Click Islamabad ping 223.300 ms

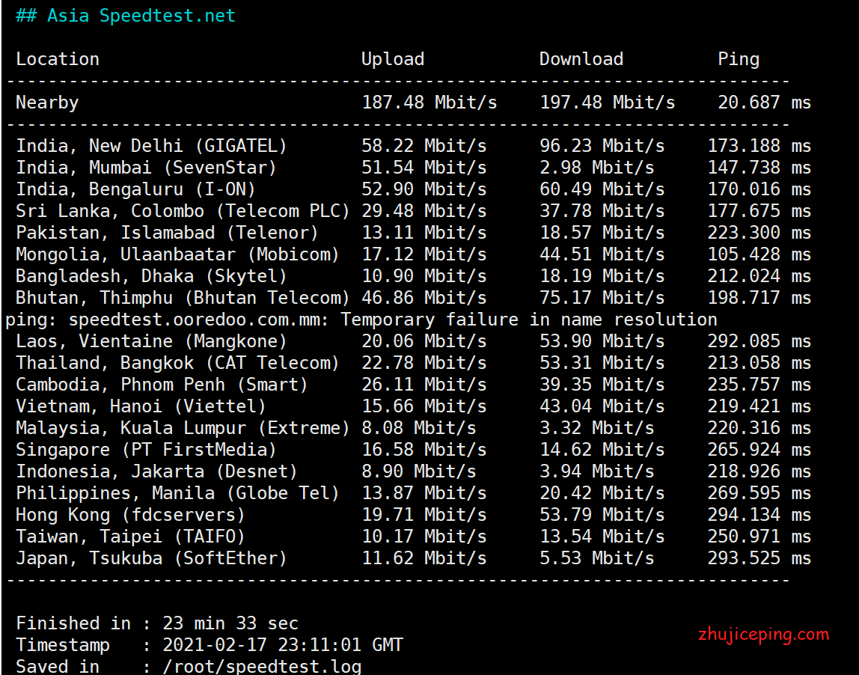click(759, 232)
